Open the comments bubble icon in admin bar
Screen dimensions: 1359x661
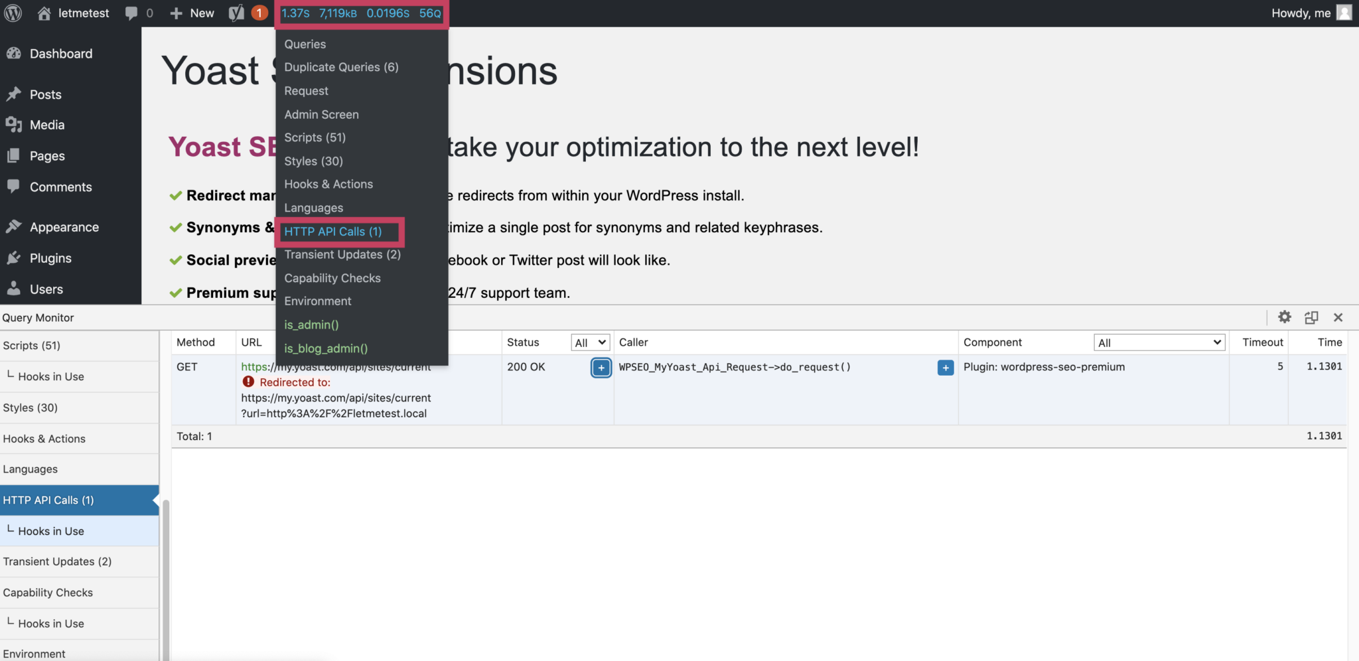point(130,13)
